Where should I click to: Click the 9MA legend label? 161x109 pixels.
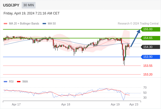pyautogui.click(x=25, y=82)
